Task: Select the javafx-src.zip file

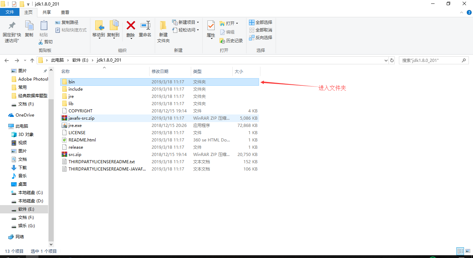Action: click(x=159, y=118)
